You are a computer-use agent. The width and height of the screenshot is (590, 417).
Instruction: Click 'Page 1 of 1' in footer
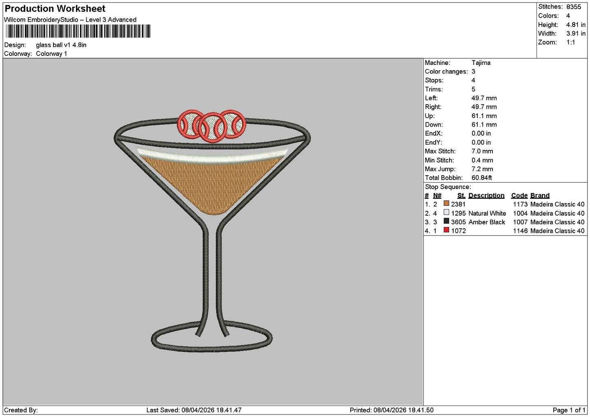(x=569, y=410)
